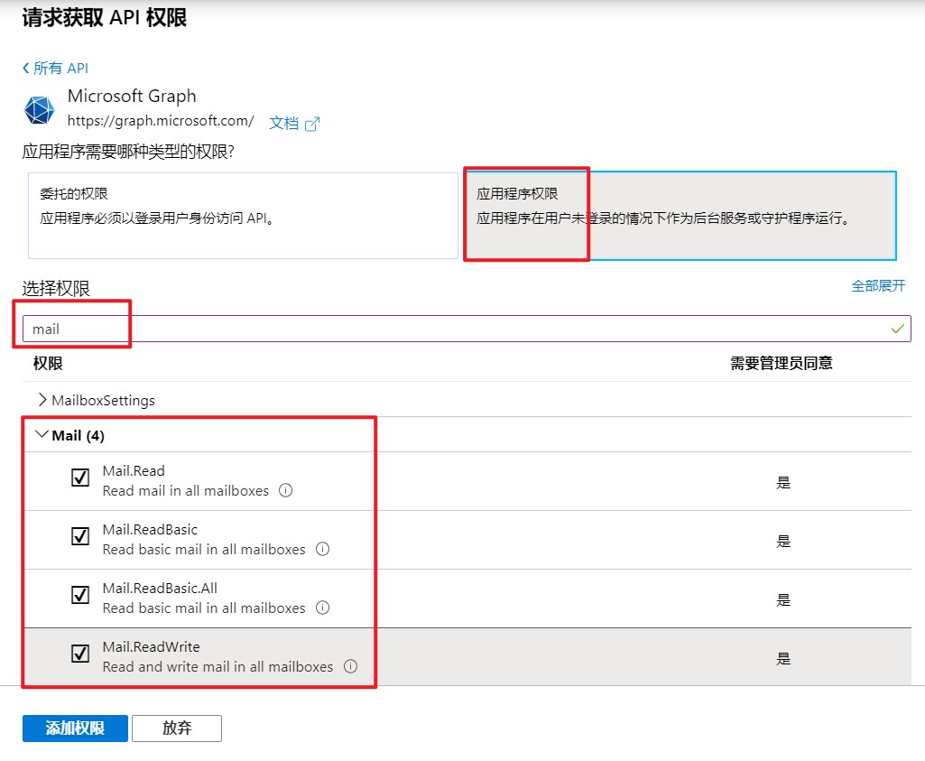
Task: Uncheck the Mail.Read checkbox
Action: (x=80, y=478)
